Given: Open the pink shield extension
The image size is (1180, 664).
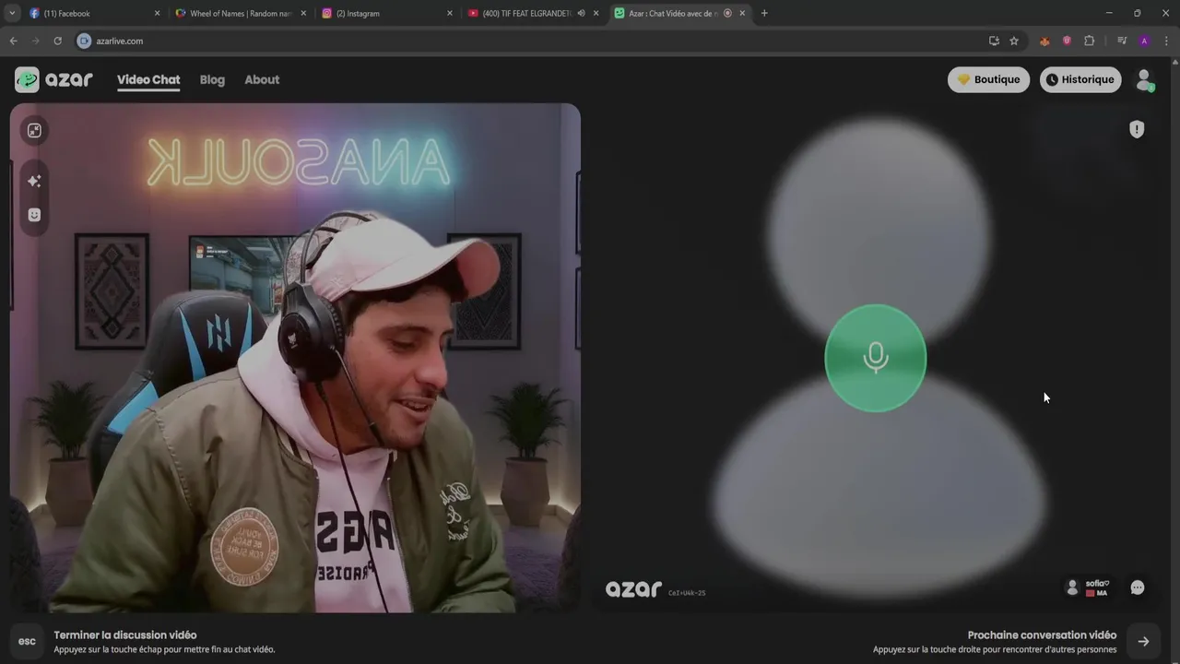Looking at the screenshot, I should (x=1067, y=41).
